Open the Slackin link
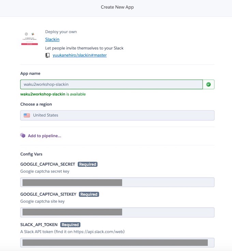The height and width of the screenshot is (251, 232). tap(52, 39)
